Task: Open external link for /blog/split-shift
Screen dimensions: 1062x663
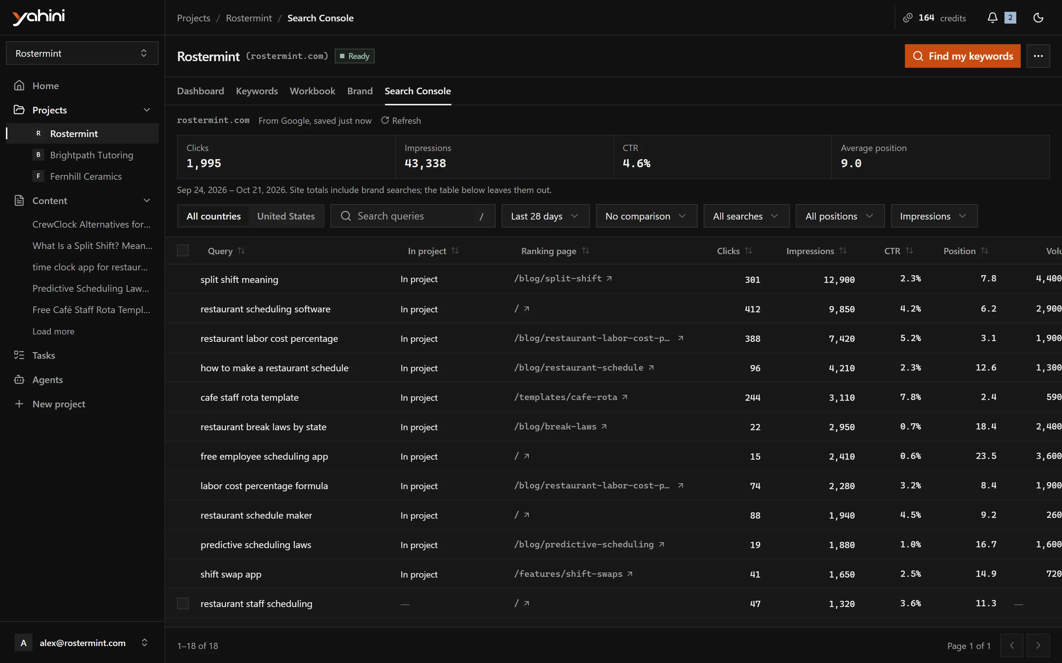Action: [609, 278]
